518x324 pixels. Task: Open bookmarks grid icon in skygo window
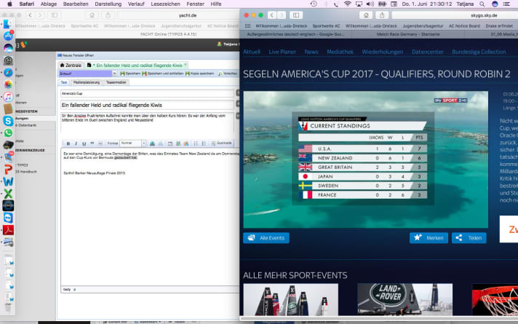pos(247,25)
